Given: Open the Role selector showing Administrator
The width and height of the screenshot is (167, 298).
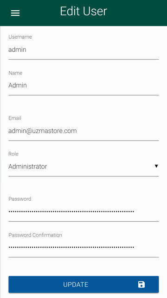Looking at the screenshot, I should (83, 167).
